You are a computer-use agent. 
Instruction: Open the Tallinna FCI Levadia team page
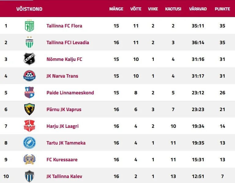(68, 43)
